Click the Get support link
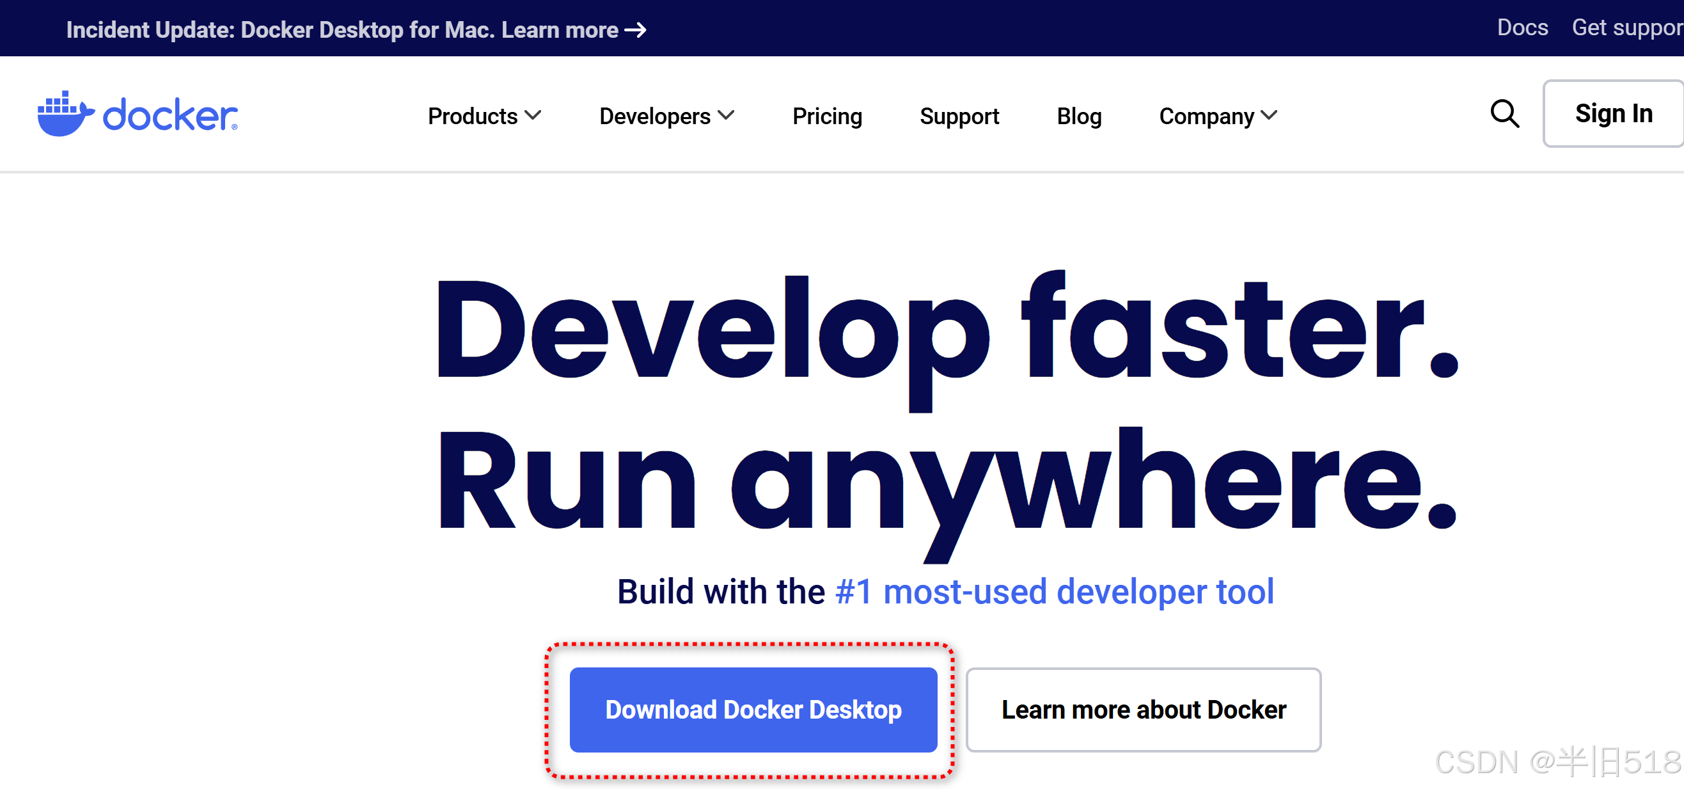The height and width of the screenshot is (789, 1684). tap(1627, 28)
